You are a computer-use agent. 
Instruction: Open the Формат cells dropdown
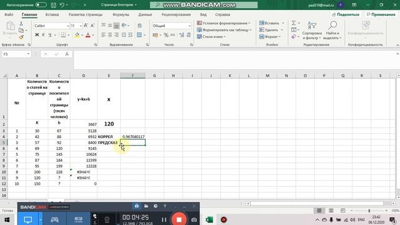click(270, 37)
